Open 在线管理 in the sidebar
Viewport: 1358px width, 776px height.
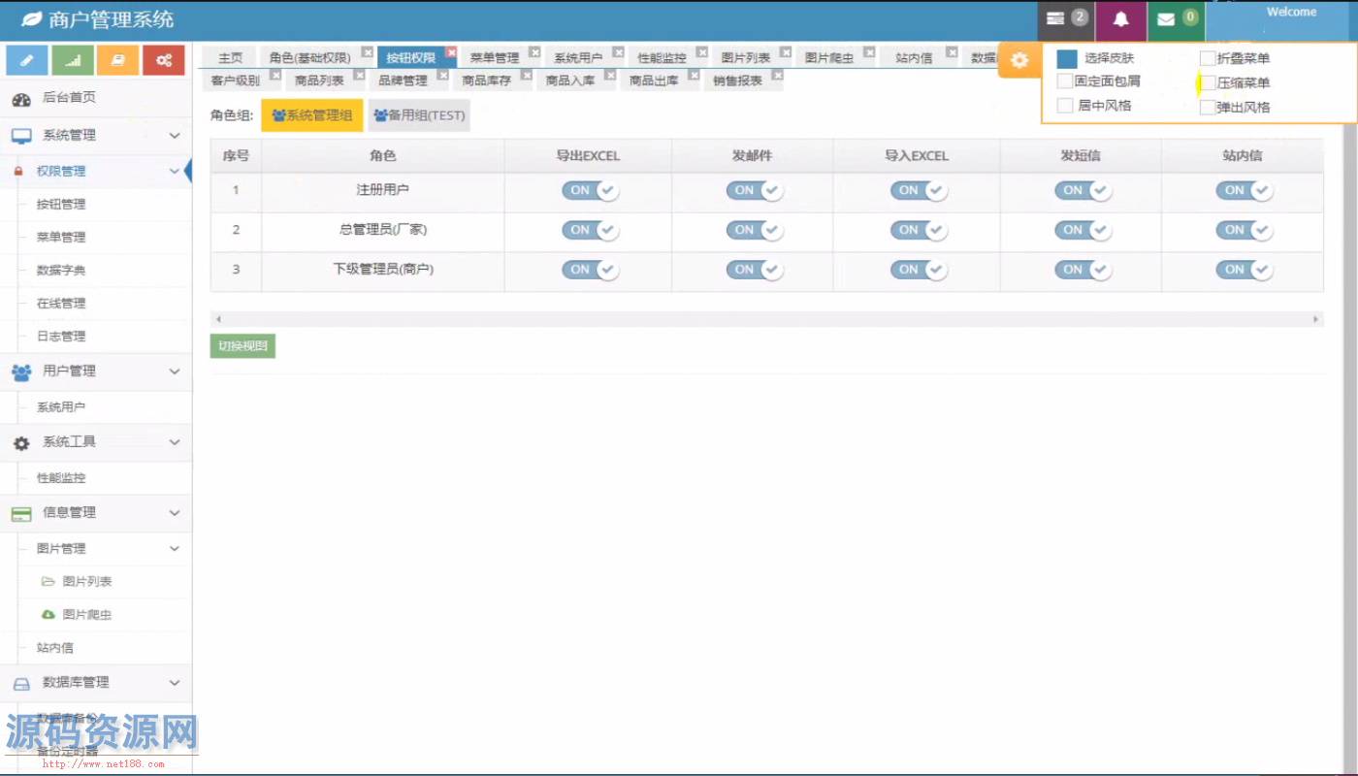pos(61,304)
